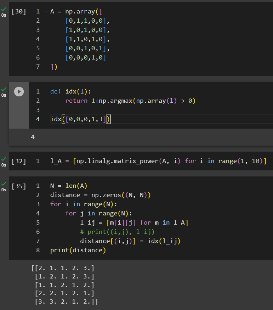Click green checkmark beside the idx cell
The height and width of the screenshot is (310, 273).
pyautogui.click(x=4, y=89)
